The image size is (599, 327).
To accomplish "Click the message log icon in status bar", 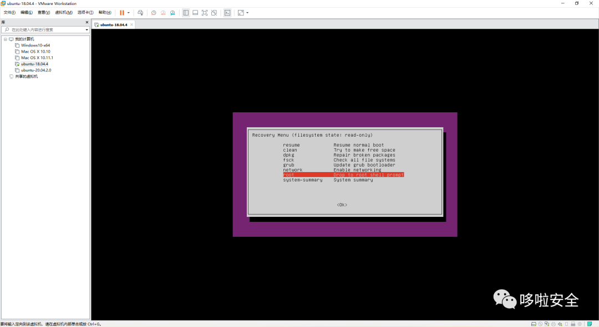I will pos(590,324).
